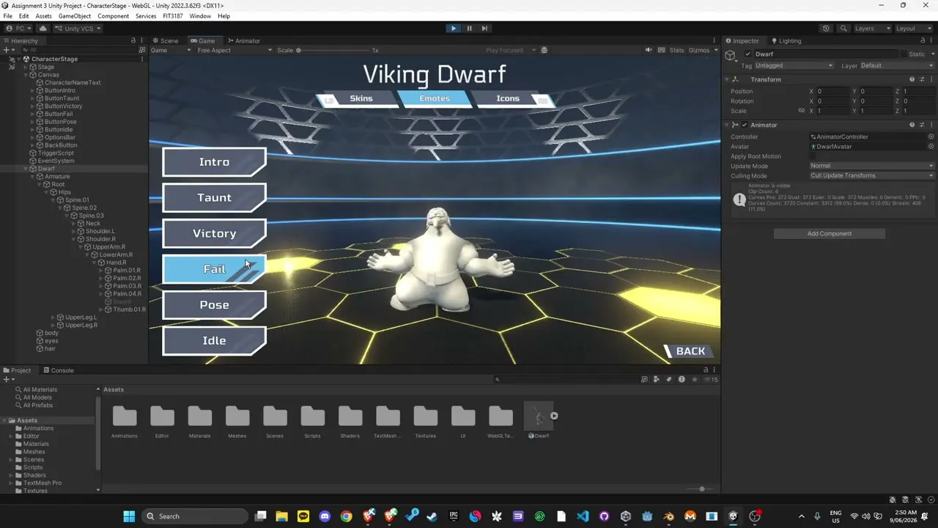Screen dimensions: 938x528
Task: Open the Animator component preset icon
Action: tap(921, 125)
